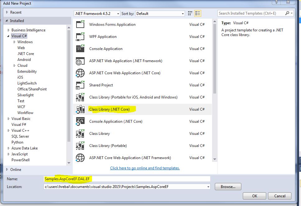Select the iOS category
301x206 pixels.
pyautogui.click(x=20, y=77)
